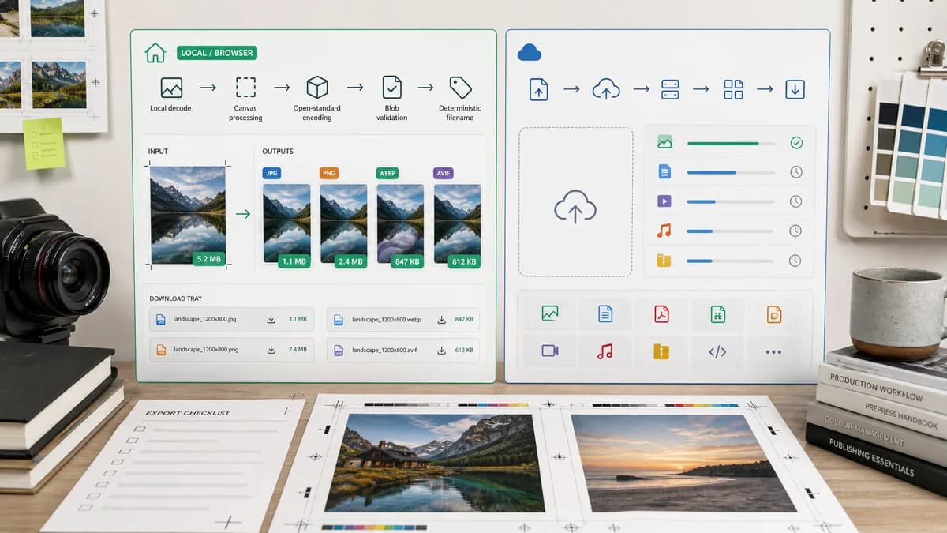The width and height of the screenshot is (947, 533).
Task: Choose the image file type tile
Action: (x=550, y=313)
